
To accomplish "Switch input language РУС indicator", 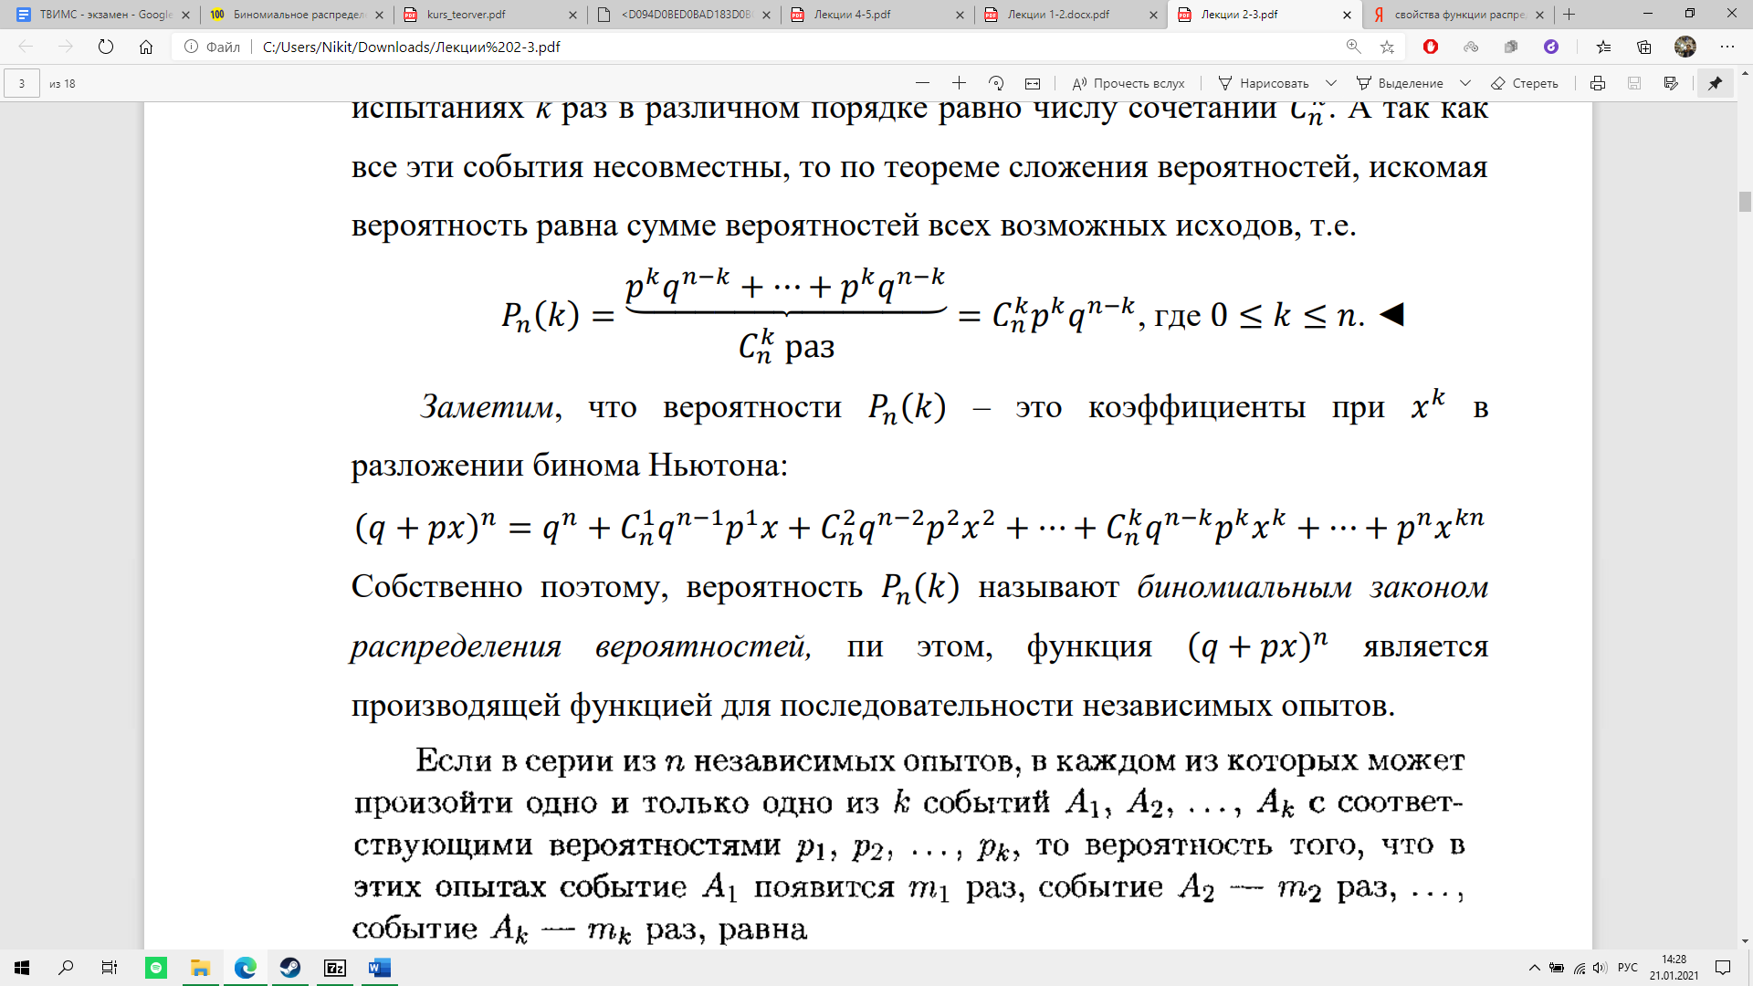I will (x=1628, y=968).
